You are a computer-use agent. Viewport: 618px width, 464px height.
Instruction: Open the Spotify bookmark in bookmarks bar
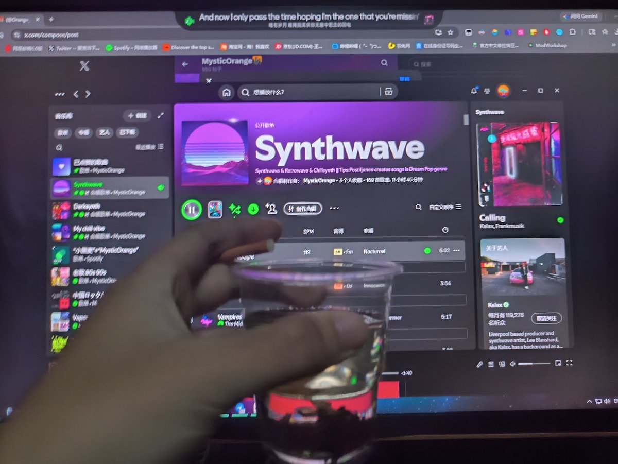(131, 47)
